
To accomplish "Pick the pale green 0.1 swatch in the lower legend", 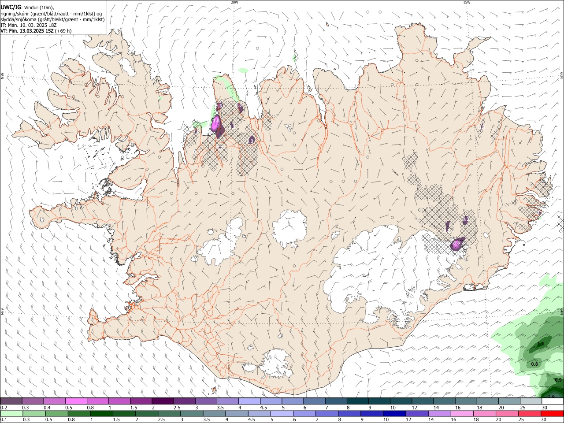I will 11,414.
